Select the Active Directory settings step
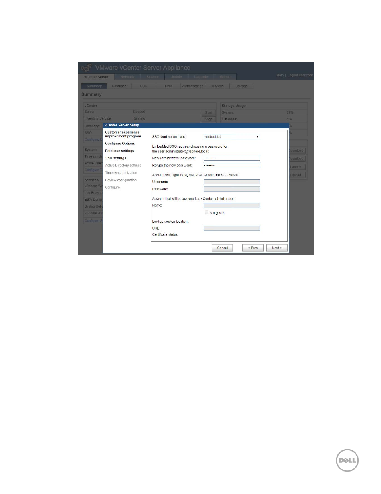 123,165
